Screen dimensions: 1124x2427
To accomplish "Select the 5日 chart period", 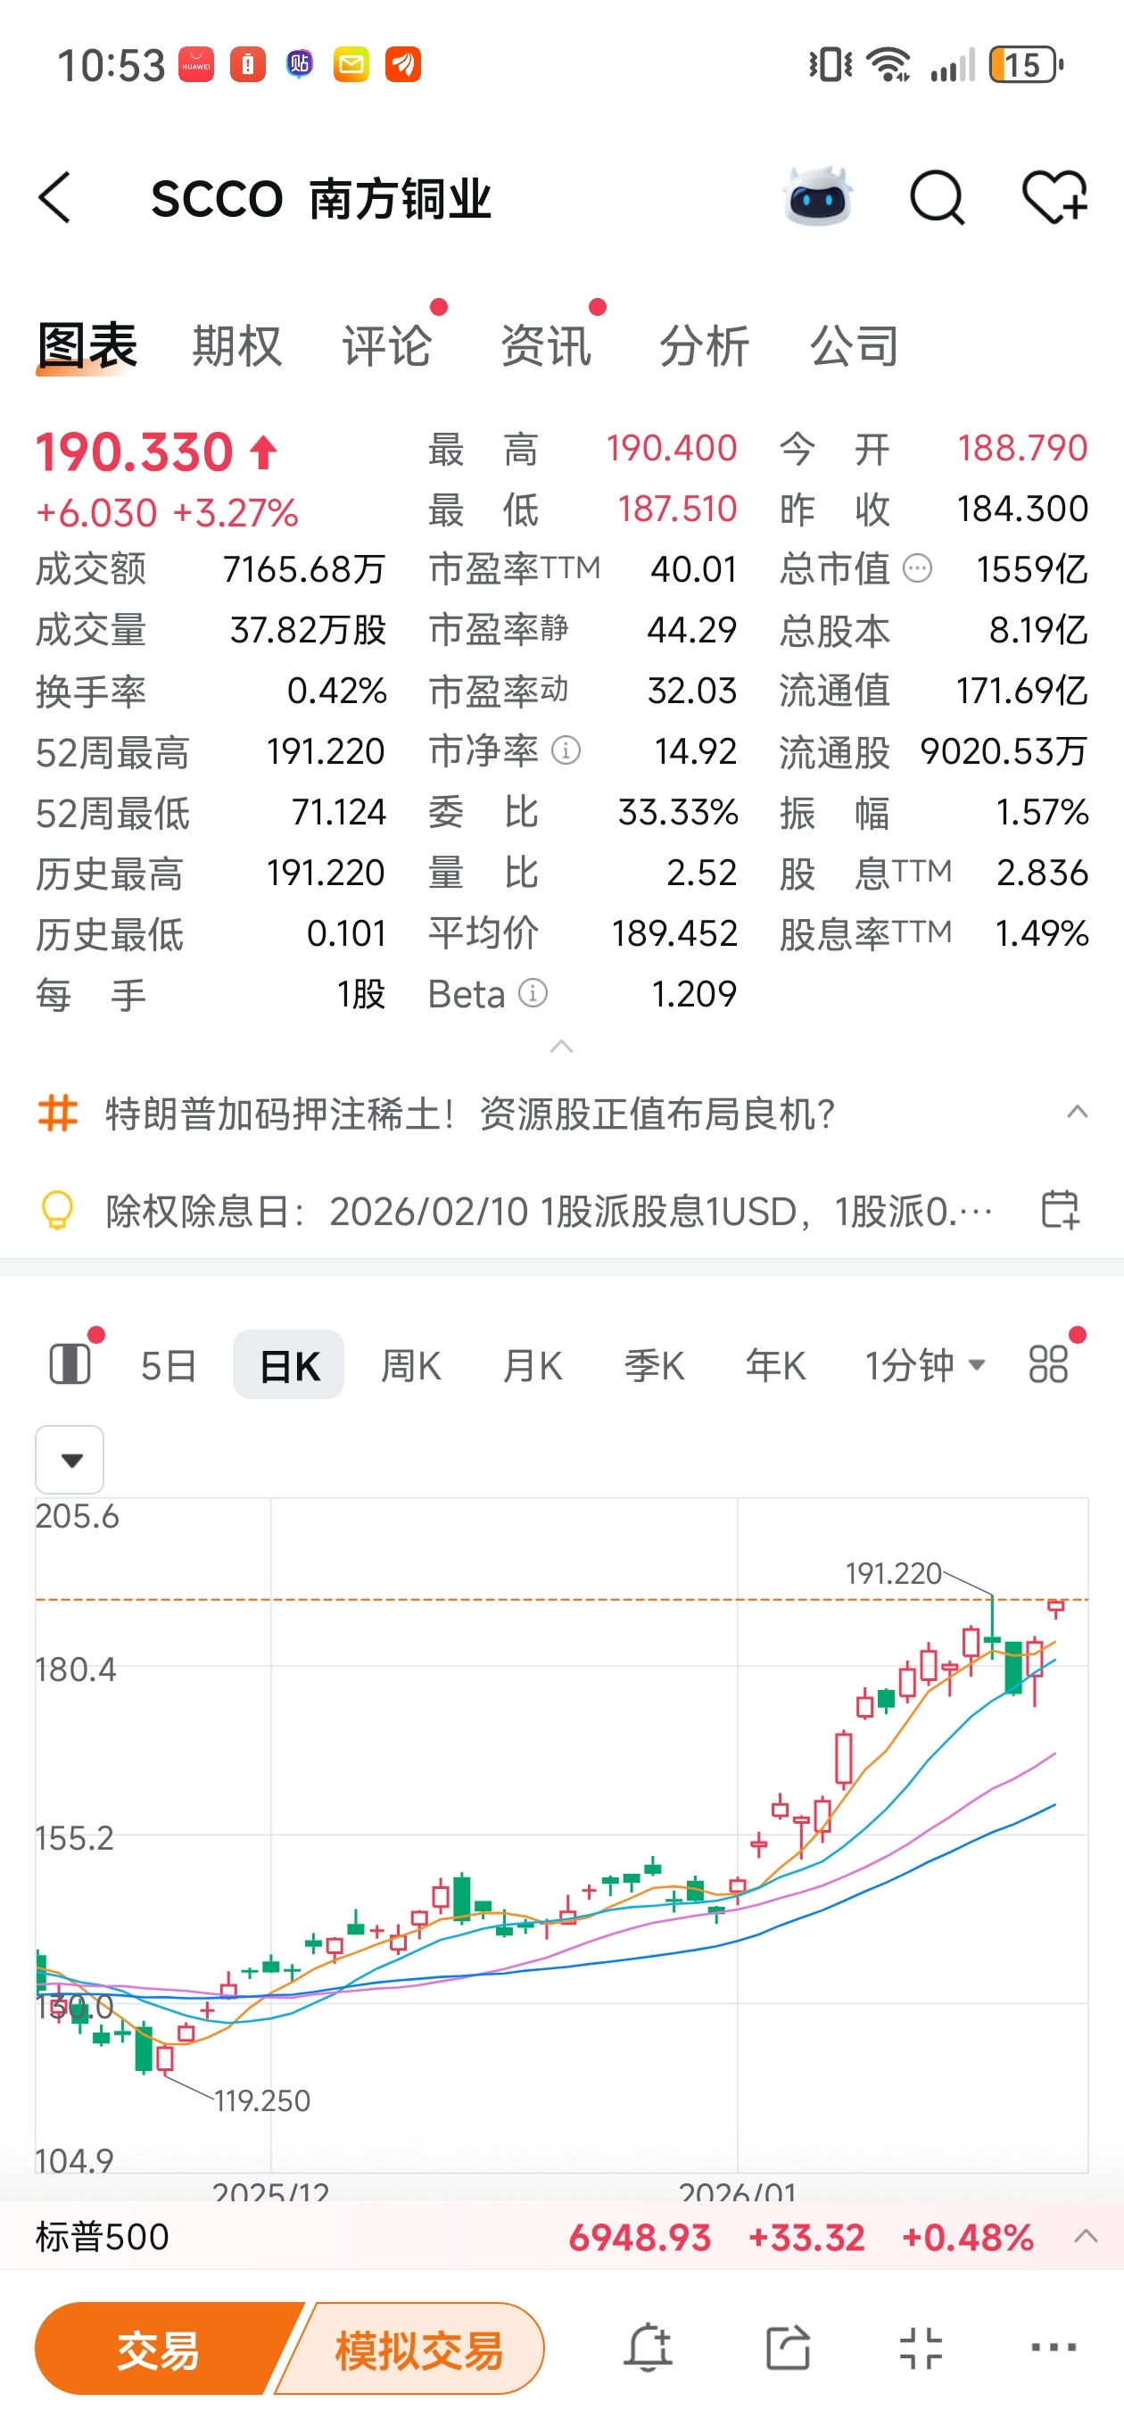I will [x=169, y=1365].
